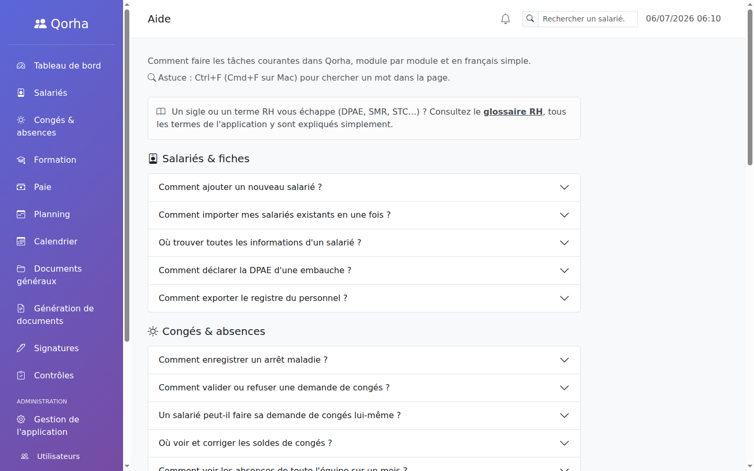This screenshot has height=471, width=754.
Task: Click the Planning calendar icon
Action: click(x=21, y=214)
